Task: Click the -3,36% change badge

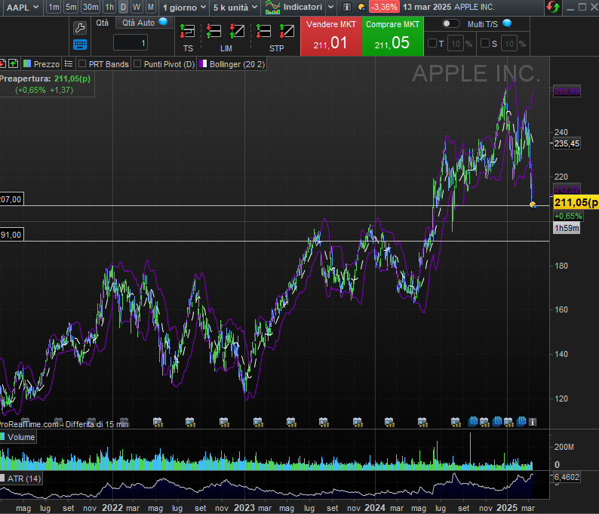Action: [384, 7]
